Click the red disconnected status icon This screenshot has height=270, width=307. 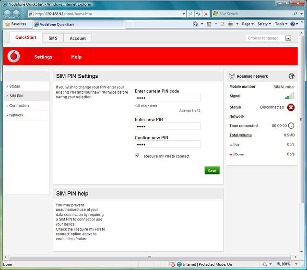click(291, 107)
